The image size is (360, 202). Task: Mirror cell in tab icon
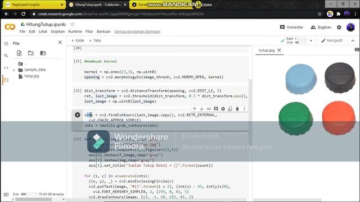(230, 109)
